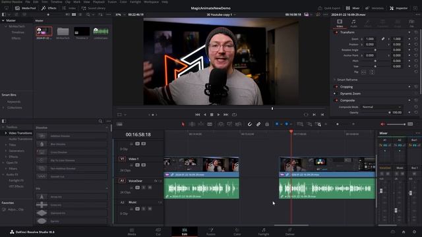Screen dimensions: 422x237
Task: Activate the Trim Edit Mode tool
Action: click(x=192, y=124)
